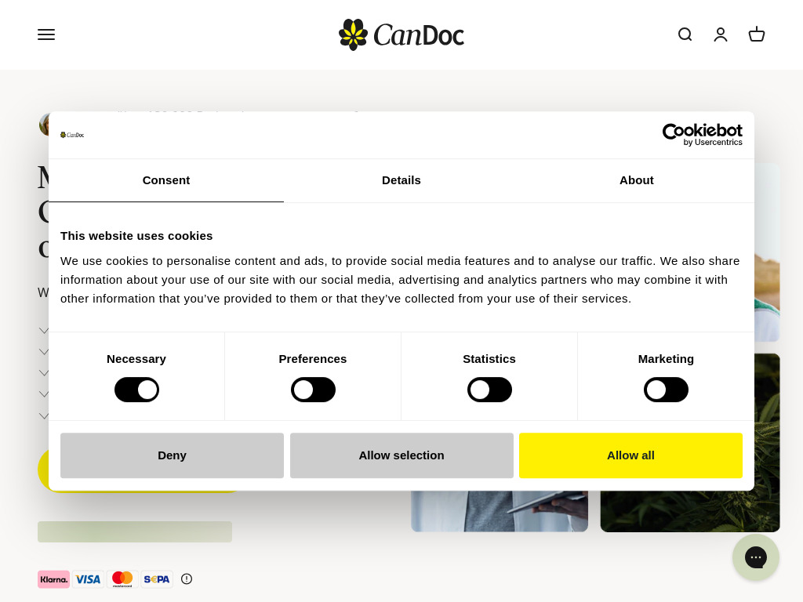Click the Mastercard payment icon
The height and width of the screenshot is (602, 803).
[x=122, y=578]
